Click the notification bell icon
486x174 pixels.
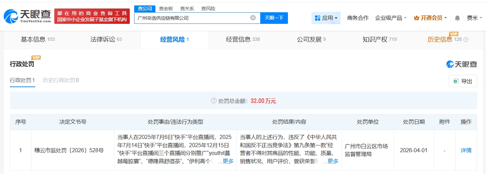click(x=457, y=18)
